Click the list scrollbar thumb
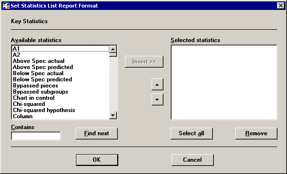The height and width of the screenshot is (174, 287). coord(113,55)
